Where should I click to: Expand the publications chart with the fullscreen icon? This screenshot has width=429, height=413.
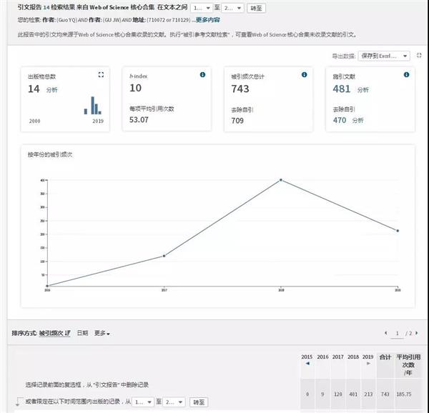point(101,74)
